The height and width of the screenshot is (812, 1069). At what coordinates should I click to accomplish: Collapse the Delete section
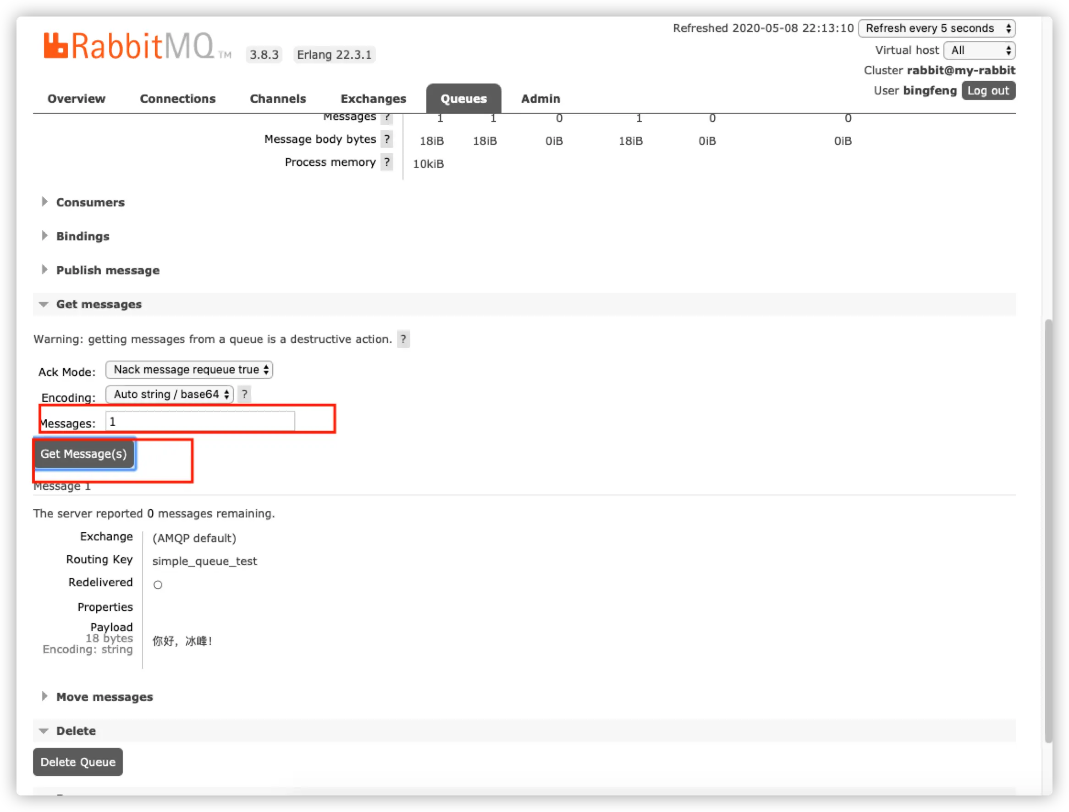point(76,731)
